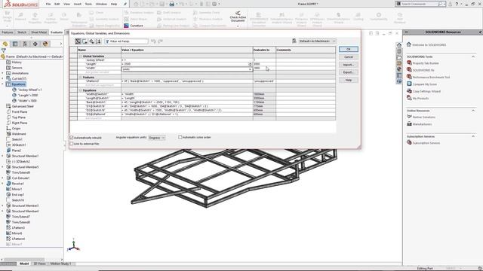Open File Explorer folder task pane icon
The width and height of the screenshot is (483, 271).
click(x=399, y=57)
